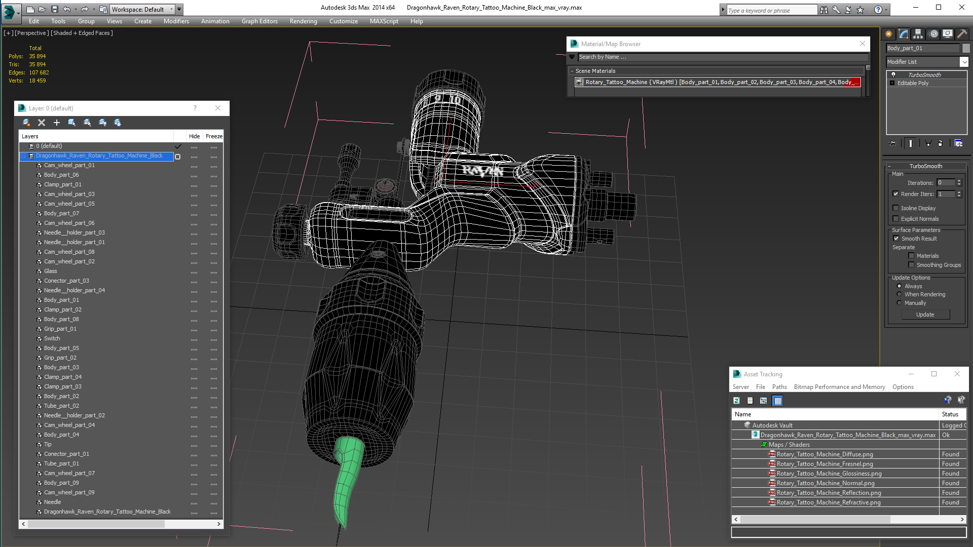The width and height of the screenshot is (973, 547).
Task: Open the Display command panel tab
Action: (948, 34)
